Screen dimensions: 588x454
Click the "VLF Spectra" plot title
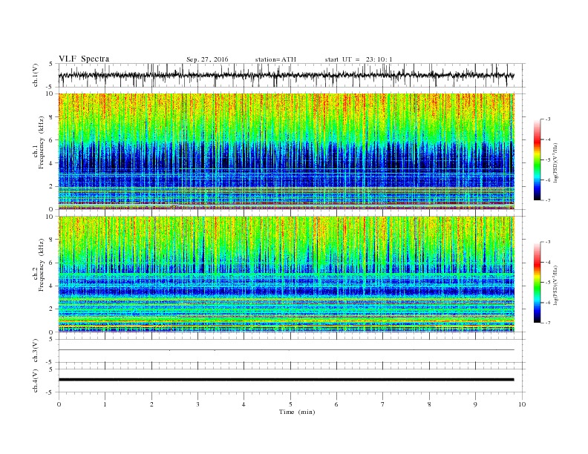pyautogui.click(x=84, y=59)
